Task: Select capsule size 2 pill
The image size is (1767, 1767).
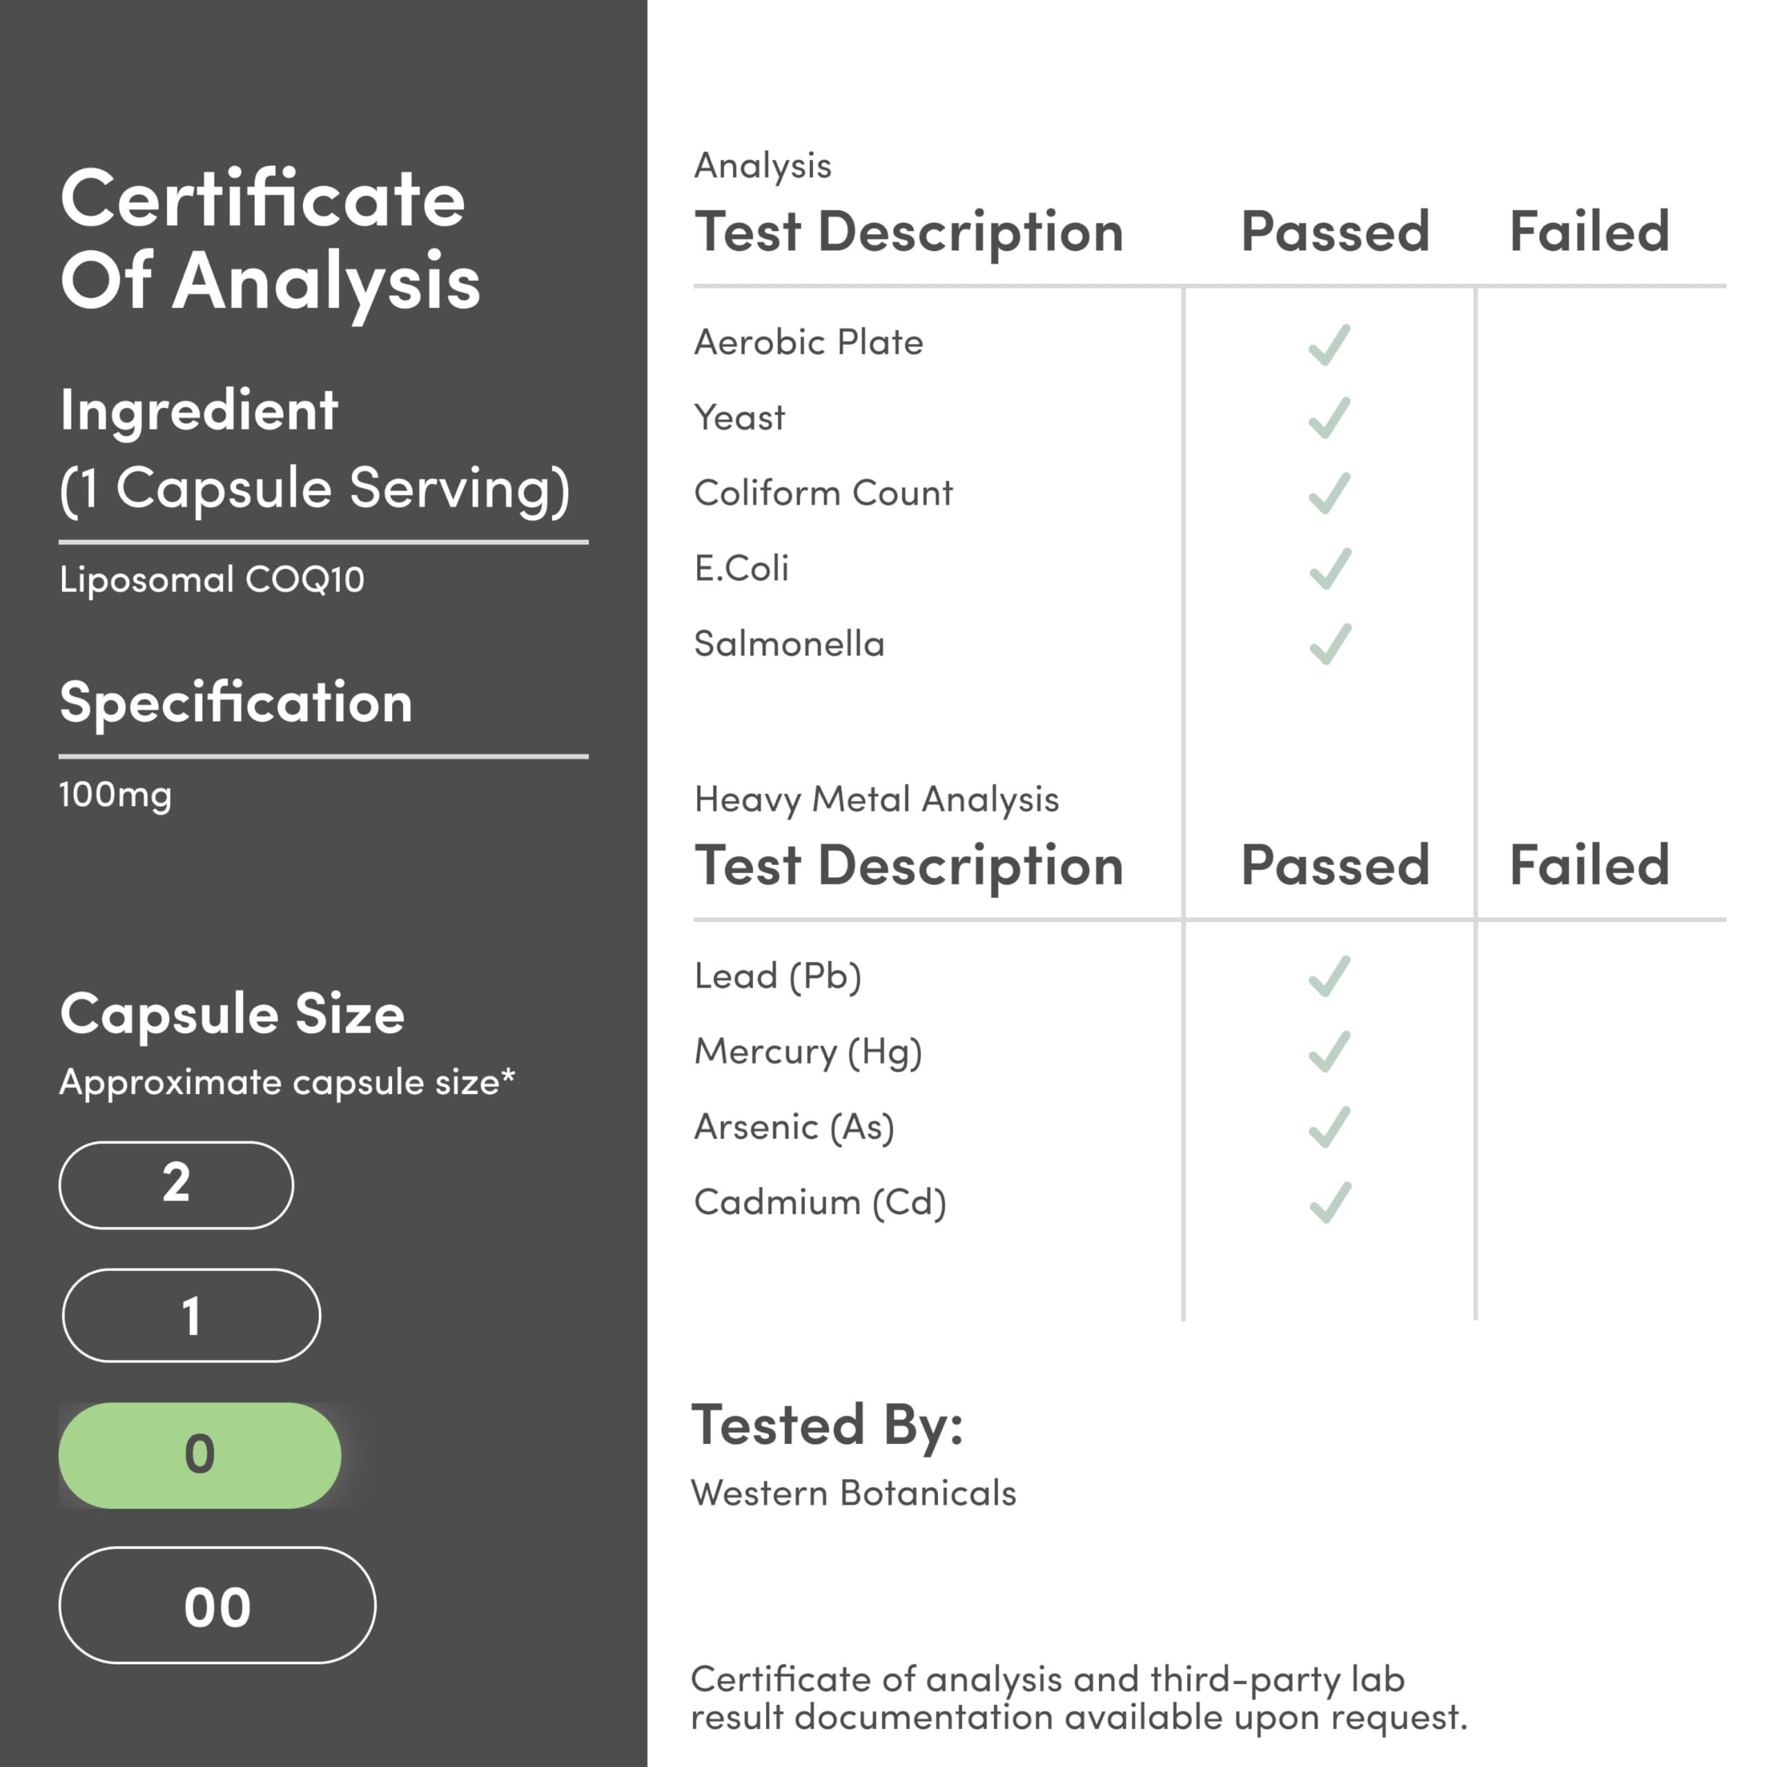Action: click(177, 1184)
